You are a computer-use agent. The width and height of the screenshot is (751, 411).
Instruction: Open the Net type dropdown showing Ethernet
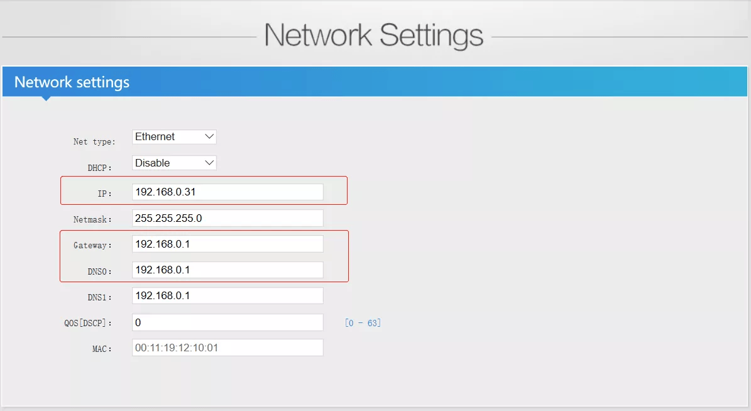click(174, 136)
